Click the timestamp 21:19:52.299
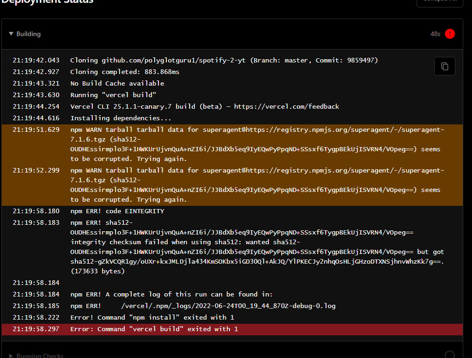472x358 pixels. 36,170
